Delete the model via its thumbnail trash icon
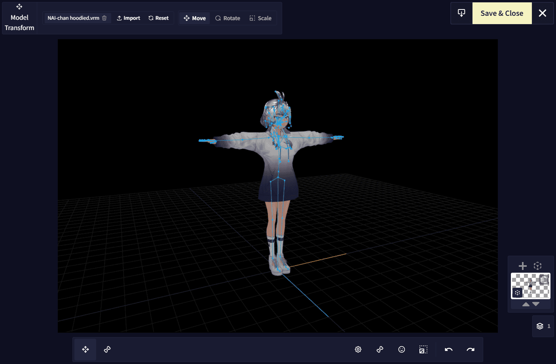Screen dimensions: 556x364 click(x=544, y=279)
